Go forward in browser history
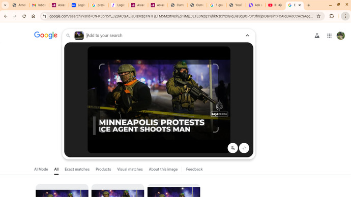351x197 pixels. coord(15,16)
